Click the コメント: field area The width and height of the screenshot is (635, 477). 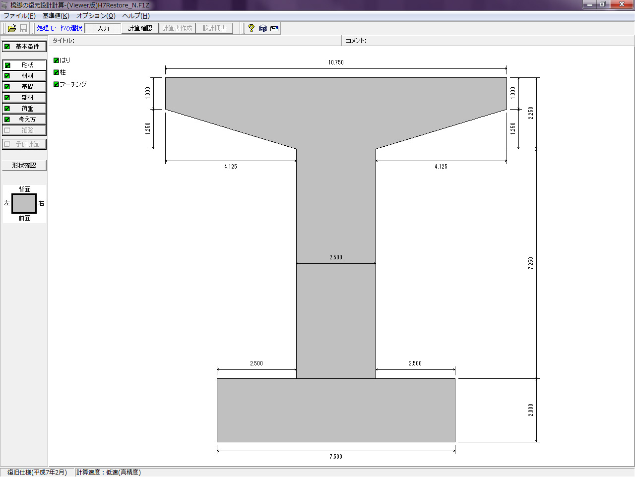(488, 41)
